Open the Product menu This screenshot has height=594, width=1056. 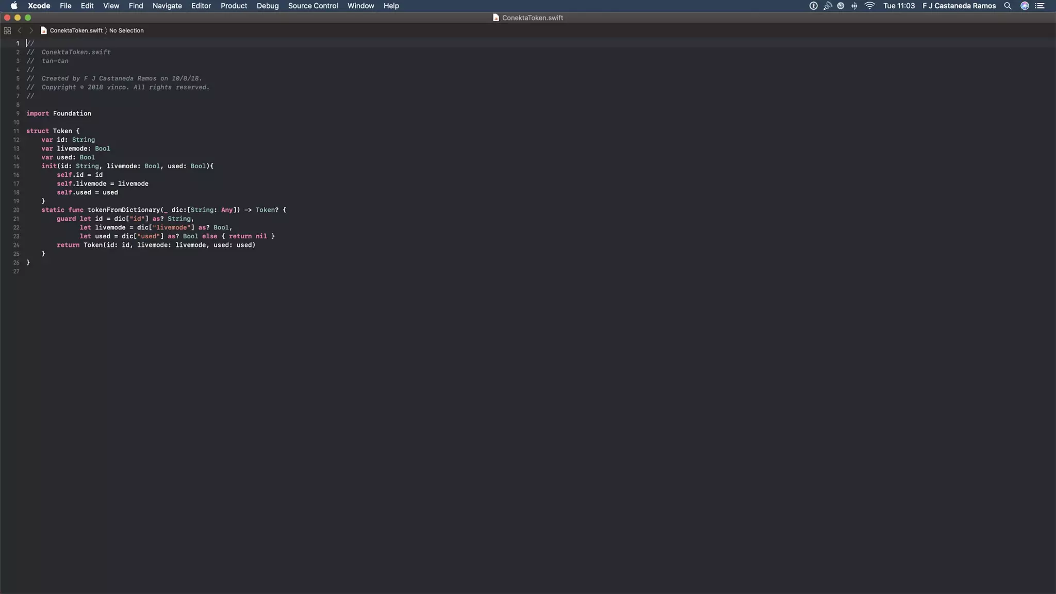[x=234, y=6]
